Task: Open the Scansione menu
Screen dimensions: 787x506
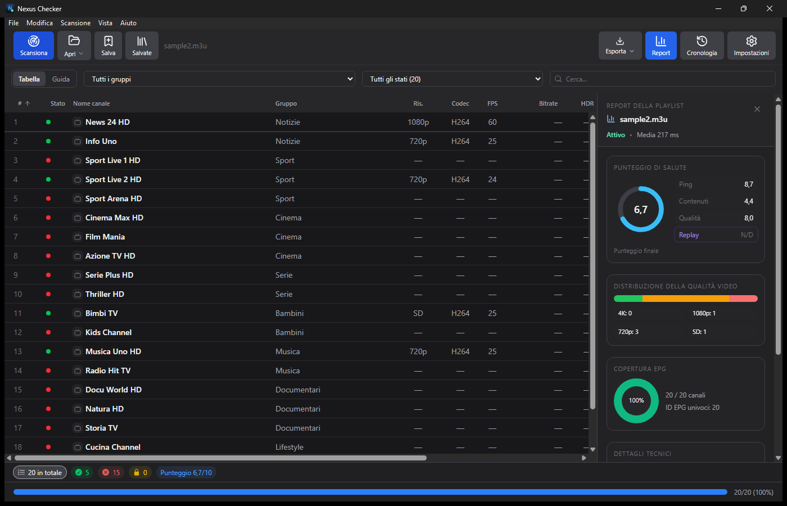Action: pos(75,23)
